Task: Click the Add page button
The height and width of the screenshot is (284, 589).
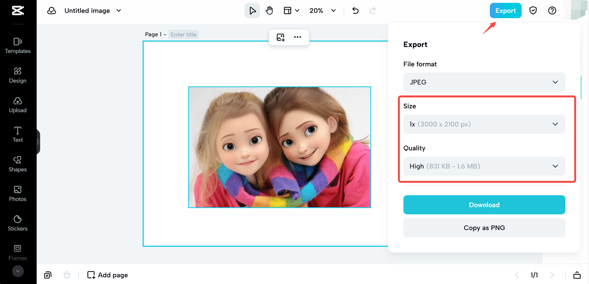Action: (108, 275)
